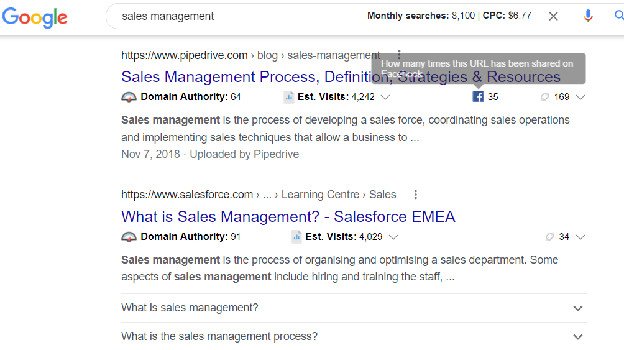Expand the dropdown arrow next to 34
The width and height of the screenshot is (624, 350).
click(580, 237)
